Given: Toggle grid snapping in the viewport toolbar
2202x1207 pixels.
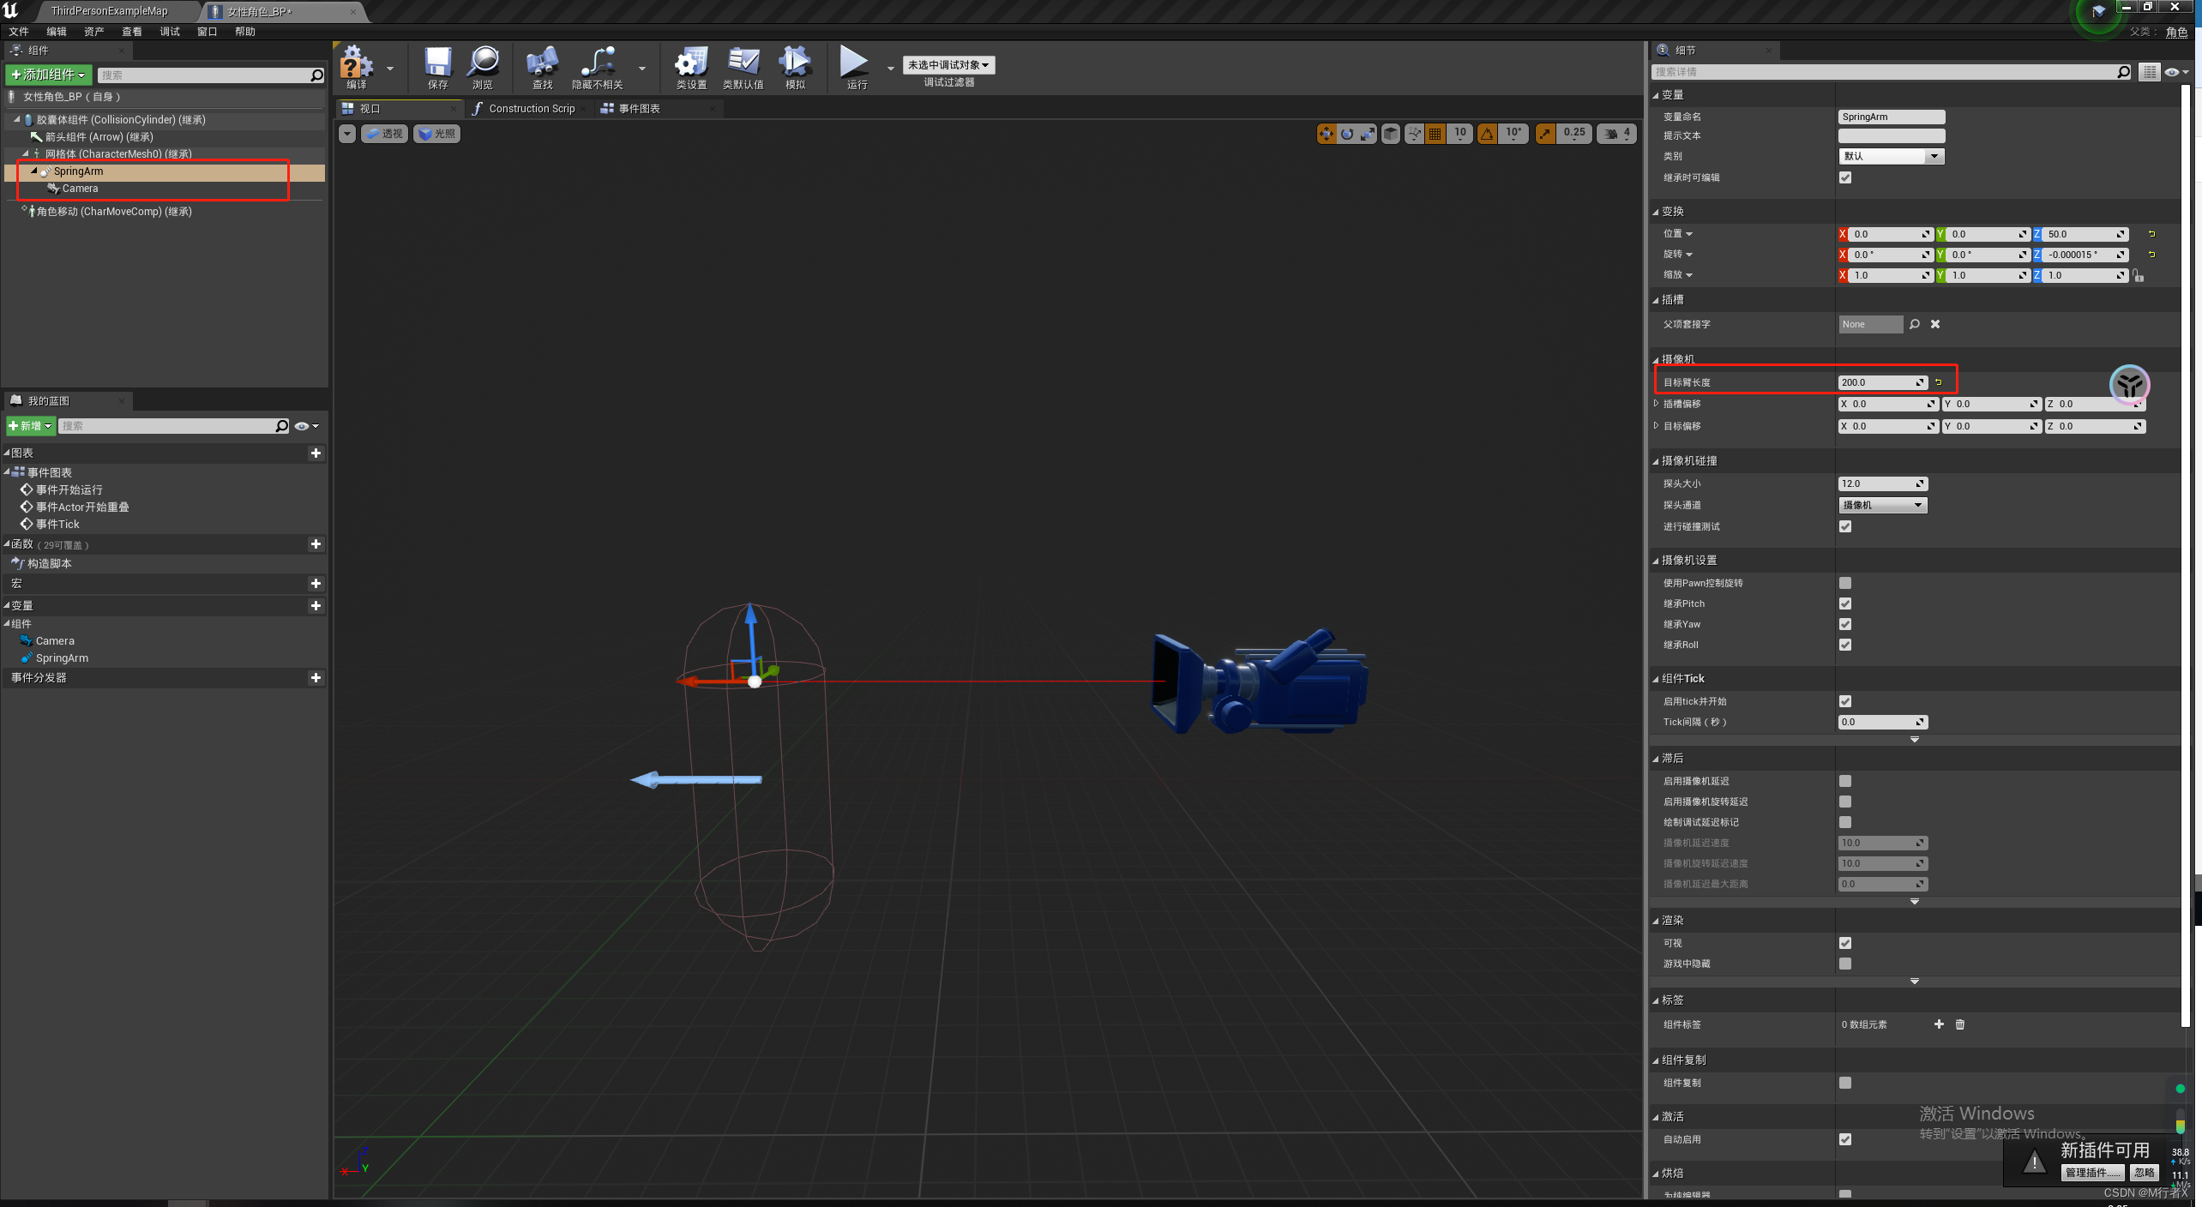Looking at the screenshot, I should (x=1435, y=134).
